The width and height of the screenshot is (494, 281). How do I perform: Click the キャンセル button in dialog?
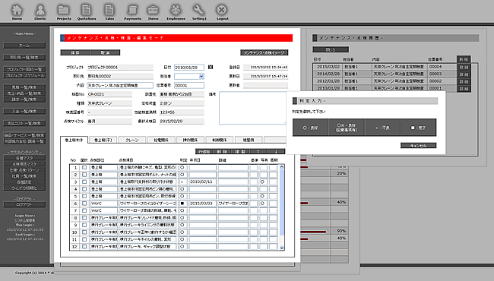[418, 146]
